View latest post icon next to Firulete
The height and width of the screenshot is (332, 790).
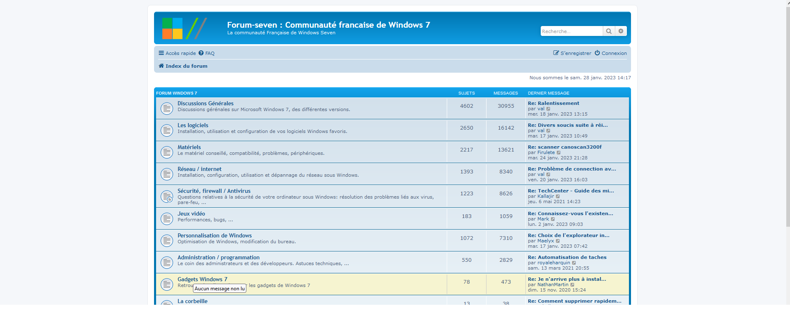(x=559, y=153)
